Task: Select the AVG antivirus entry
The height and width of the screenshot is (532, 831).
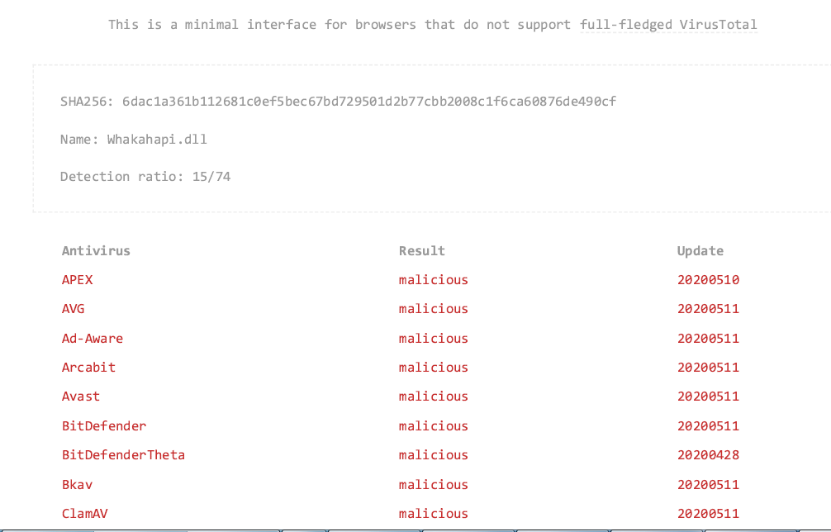Action: 74,308
